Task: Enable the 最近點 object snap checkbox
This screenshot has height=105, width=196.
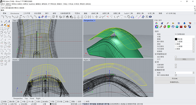Action: (x=8, y=102)
